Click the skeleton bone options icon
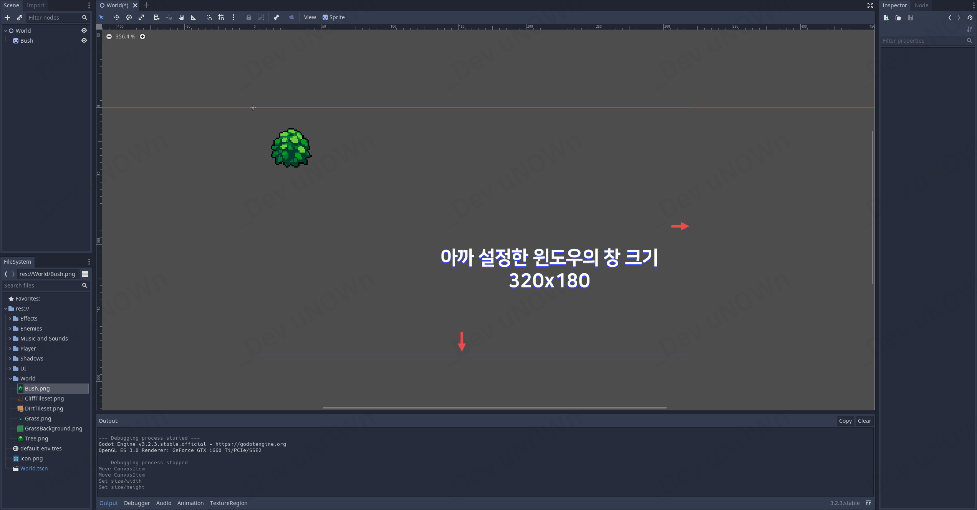Screen dimensions: 977x510 [x=277, y=17]
